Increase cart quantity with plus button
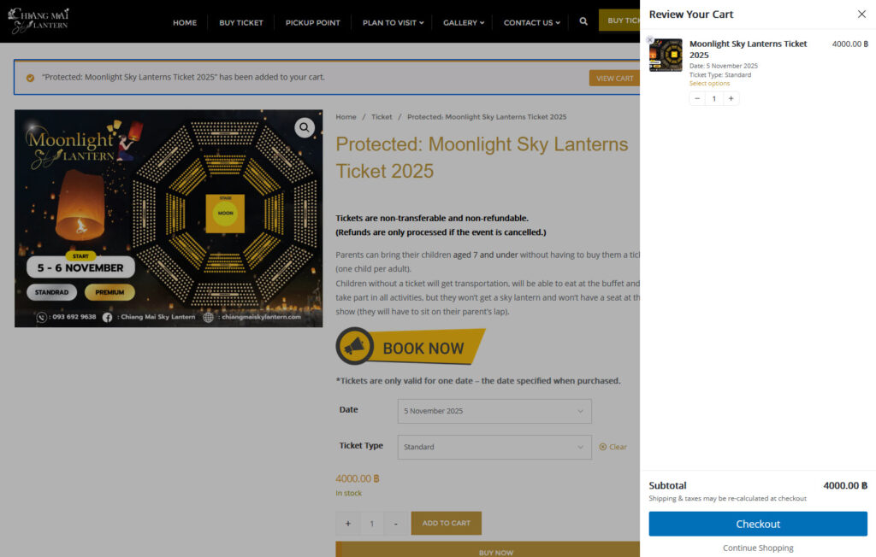Image resolution: width=876 pixels, height=557 pixels. (x=731, y=99)
